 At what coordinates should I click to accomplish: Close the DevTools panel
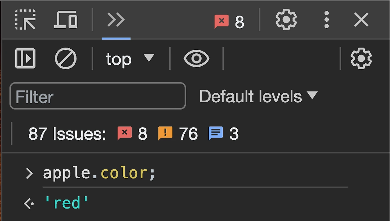tap(361, 20)
